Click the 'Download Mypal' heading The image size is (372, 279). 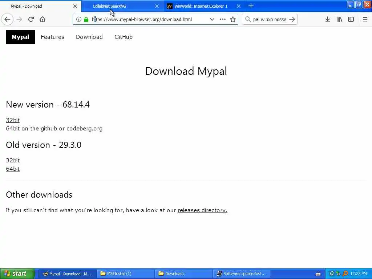[x=186, y=71]
